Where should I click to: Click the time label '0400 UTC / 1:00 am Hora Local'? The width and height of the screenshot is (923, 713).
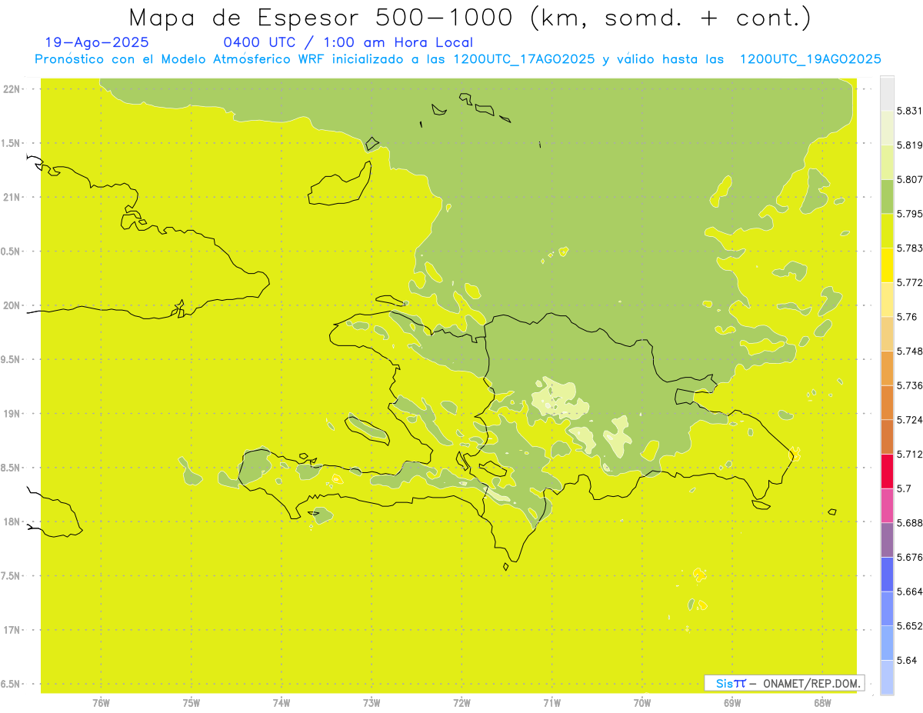(x=348, y=43)
